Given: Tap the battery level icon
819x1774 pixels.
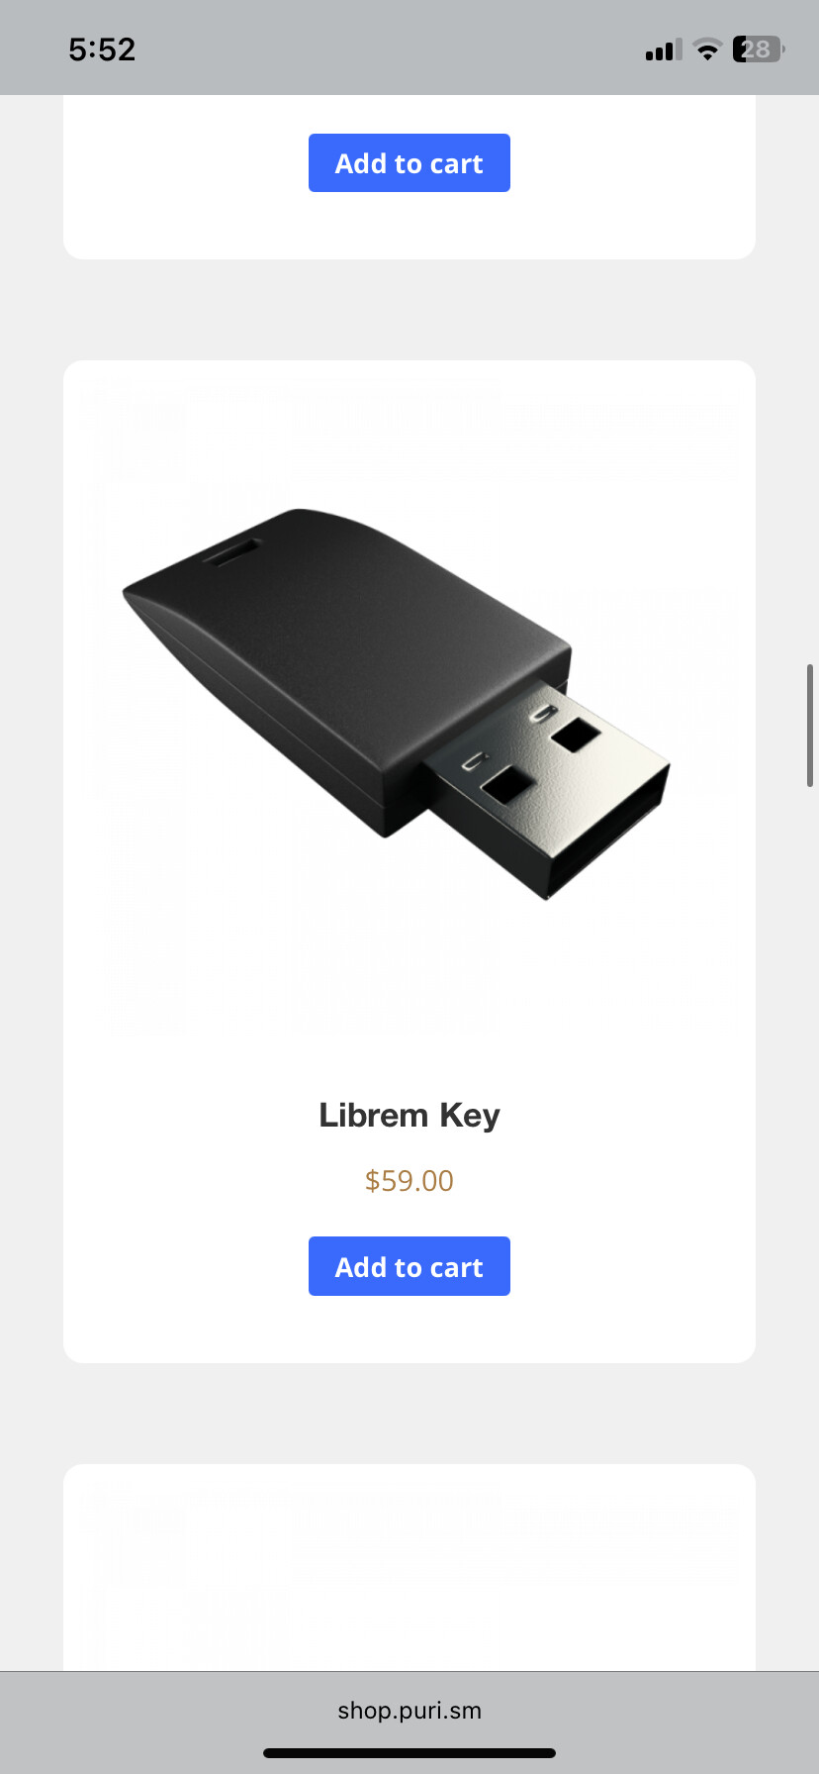Looking at the screenshot, I should (x=759, y=49).
